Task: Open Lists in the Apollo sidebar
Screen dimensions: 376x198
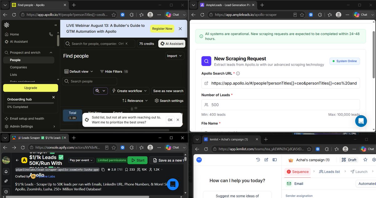Action: (x=13, y=75)
